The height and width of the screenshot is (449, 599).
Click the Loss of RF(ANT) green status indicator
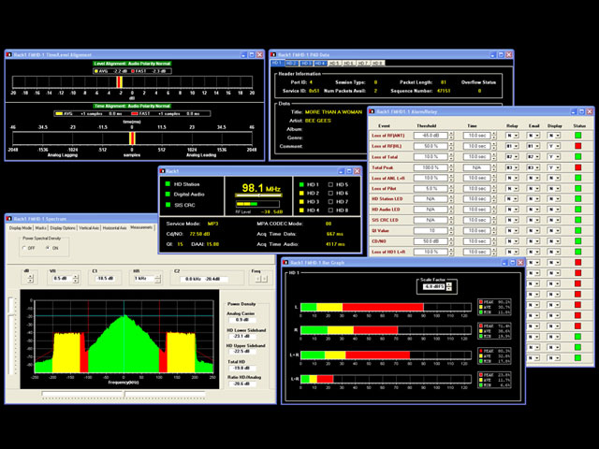(x=578, y=135)
